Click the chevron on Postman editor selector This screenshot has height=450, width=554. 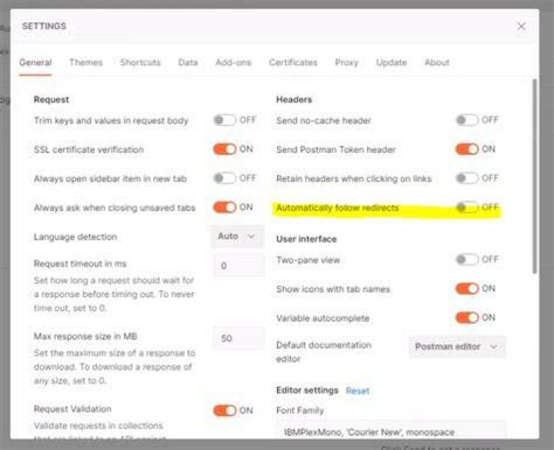[494, 347]
